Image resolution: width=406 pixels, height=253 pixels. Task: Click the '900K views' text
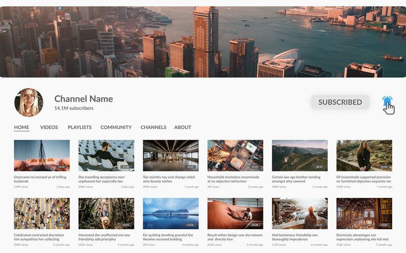tap(21, 245)
